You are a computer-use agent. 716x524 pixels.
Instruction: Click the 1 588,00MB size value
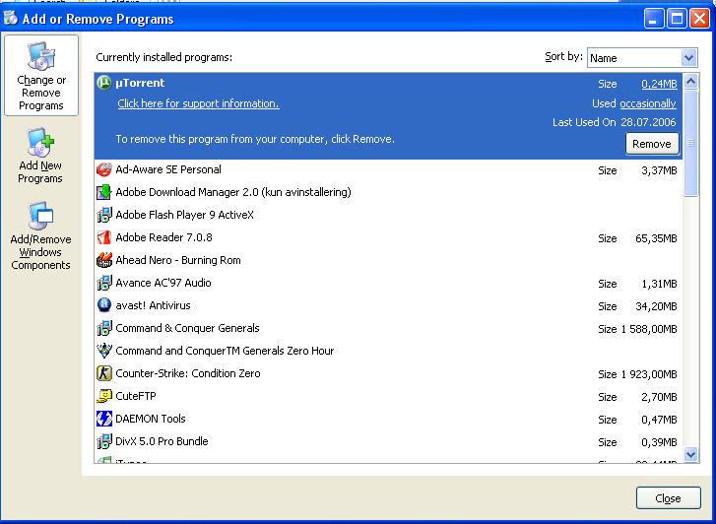[649, 329]
